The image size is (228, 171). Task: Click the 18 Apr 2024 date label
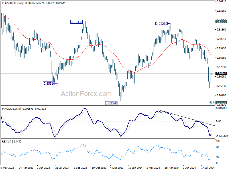click(172, 168)
